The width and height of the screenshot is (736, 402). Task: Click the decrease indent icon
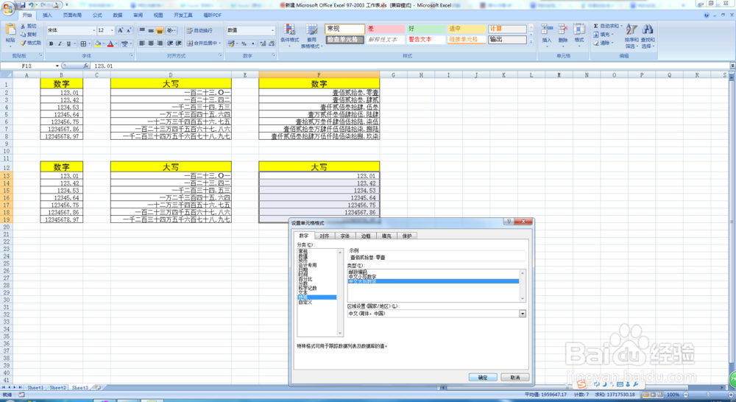tap(169, 43)
